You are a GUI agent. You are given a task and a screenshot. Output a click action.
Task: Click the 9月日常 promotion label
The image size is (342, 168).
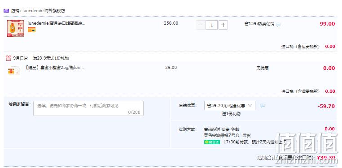(x=21, y=58)
